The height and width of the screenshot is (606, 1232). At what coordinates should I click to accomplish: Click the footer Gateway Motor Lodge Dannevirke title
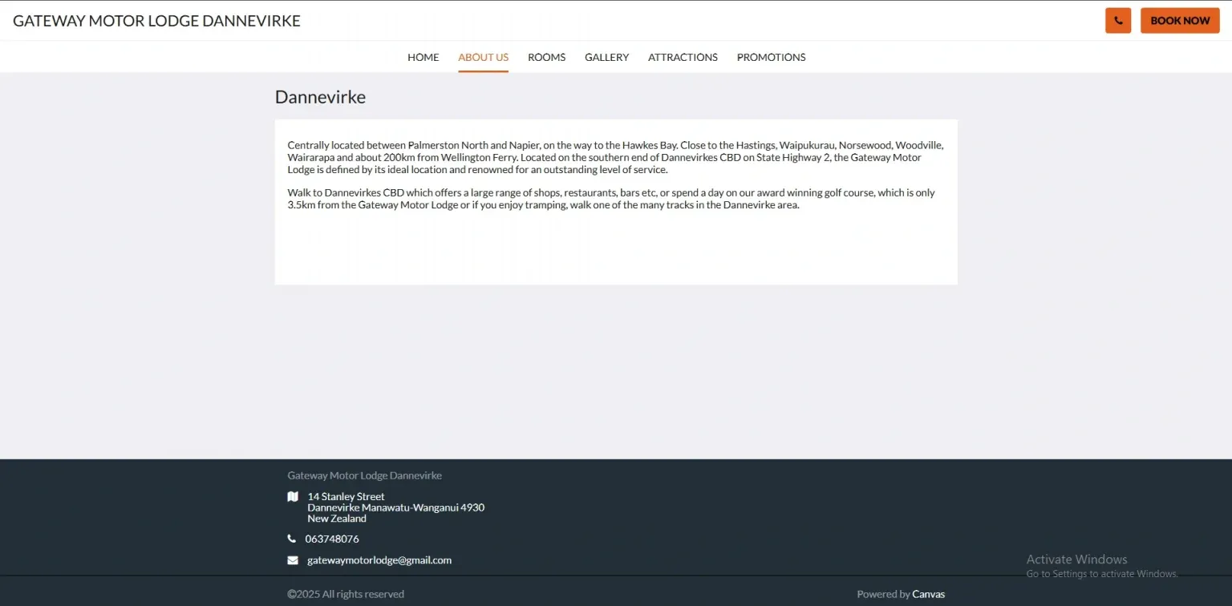[x=365, y=475]
